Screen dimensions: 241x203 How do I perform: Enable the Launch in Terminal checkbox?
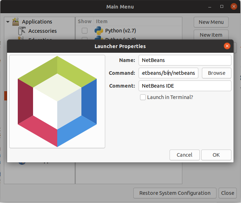coord(143,97)
